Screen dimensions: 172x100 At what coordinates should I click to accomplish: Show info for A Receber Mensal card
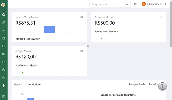tap(161, 17)
